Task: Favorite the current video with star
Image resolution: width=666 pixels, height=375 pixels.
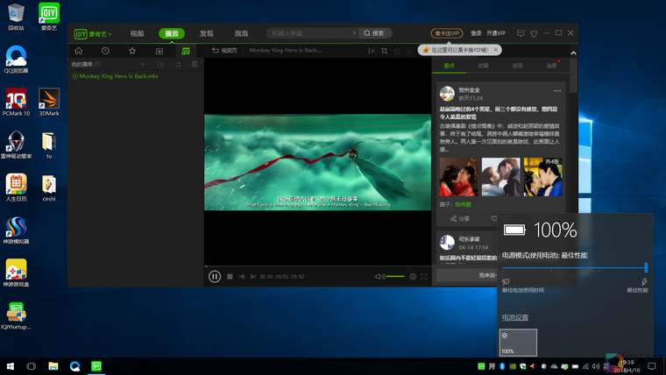Action: (x=397, y=51)
